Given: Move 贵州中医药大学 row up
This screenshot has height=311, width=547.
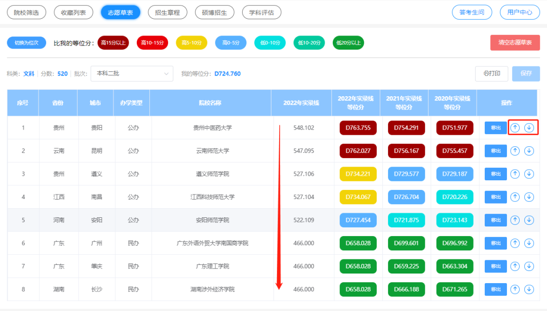Looking at the screenshot, I should 515,128.
